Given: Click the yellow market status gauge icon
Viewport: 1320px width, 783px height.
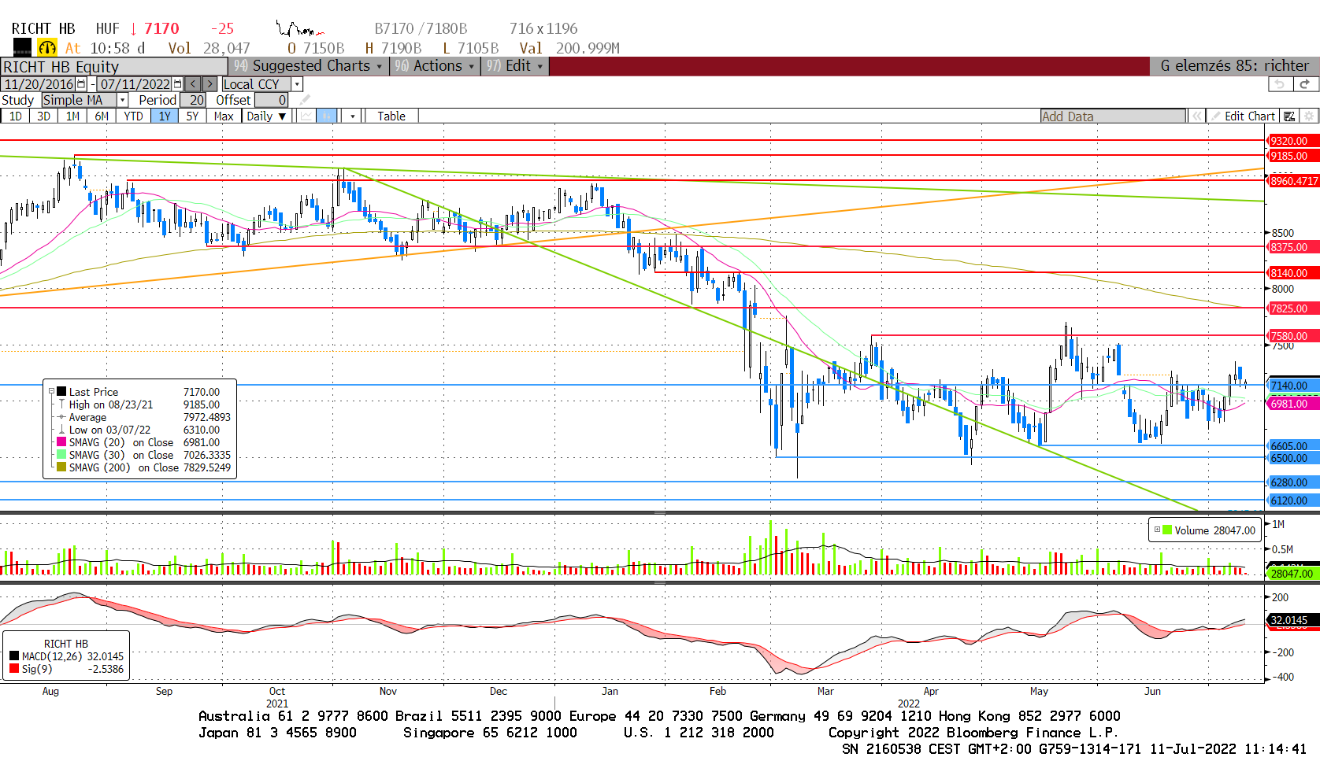Looking at the screenshot, I should coord(47,48).
